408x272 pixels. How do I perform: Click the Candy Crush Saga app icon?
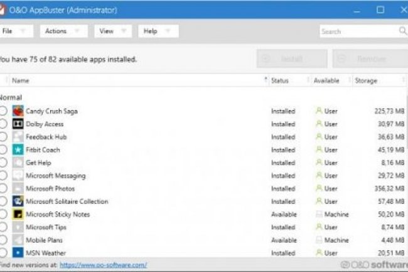click(18, 111)
